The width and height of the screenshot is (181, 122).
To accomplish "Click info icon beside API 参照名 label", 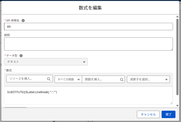I will tap(23, 20).
